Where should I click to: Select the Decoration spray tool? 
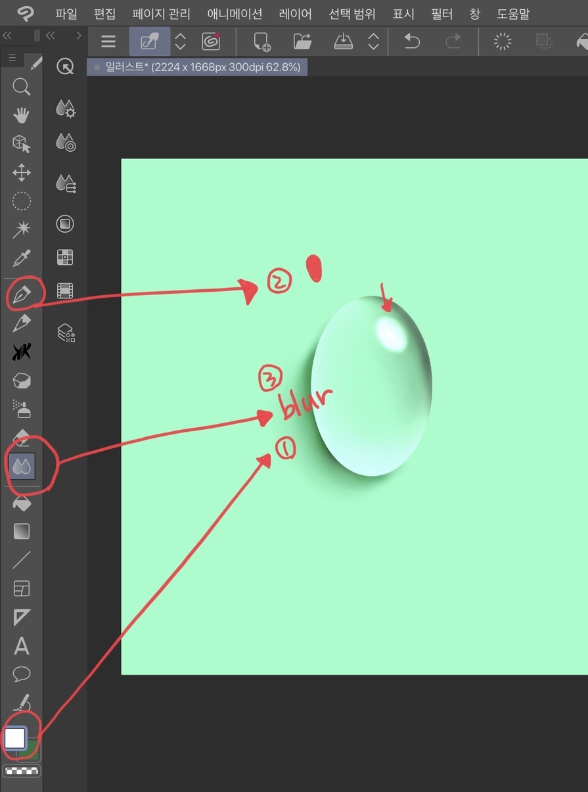pos(22,409)
